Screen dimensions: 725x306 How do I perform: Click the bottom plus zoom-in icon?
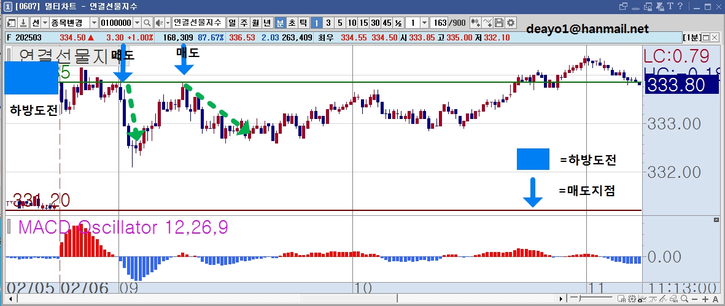tap(705, 299)
